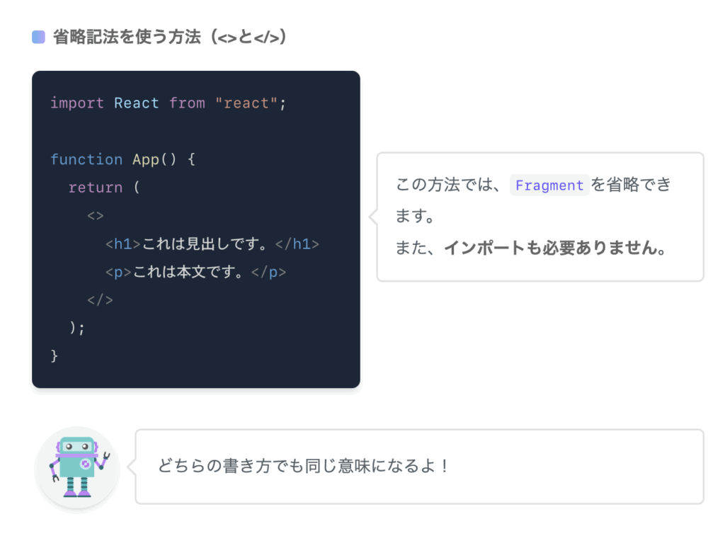Click the ); line in code block
The image size is (725, 548).
click(x=77, y=328)
